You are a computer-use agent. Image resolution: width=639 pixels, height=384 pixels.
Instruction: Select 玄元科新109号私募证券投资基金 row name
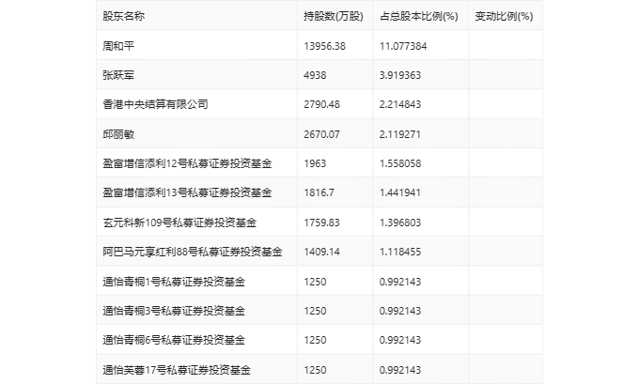click(179, 223)
